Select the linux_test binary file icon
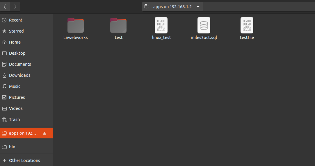The width and height of the screenshot is (315, 166). (161, 25)
